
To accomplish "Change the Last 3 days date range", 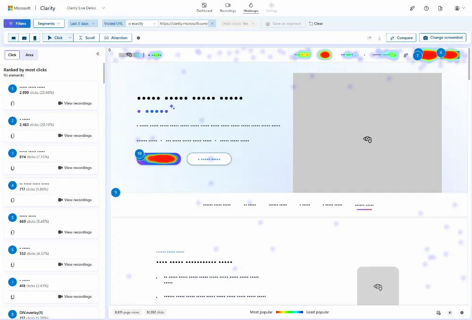I will pyautogui.click(x=82, y=24).
